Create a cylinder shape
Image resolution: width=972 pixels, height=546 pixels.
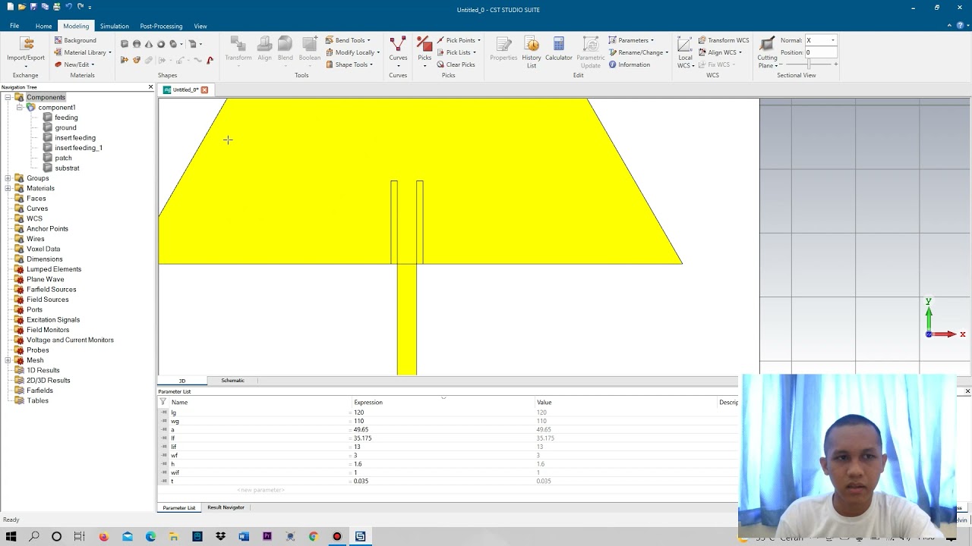click(x=173, y=44)
